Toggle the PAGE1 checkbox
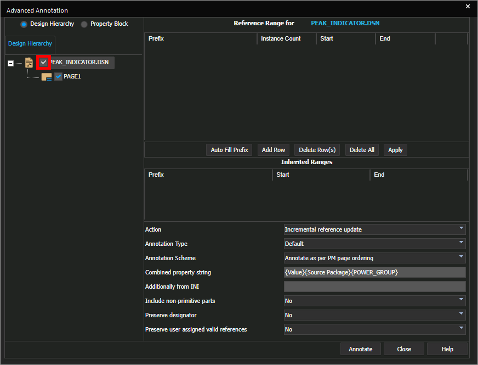The image size is (478, 365). (x=58, y=77)
